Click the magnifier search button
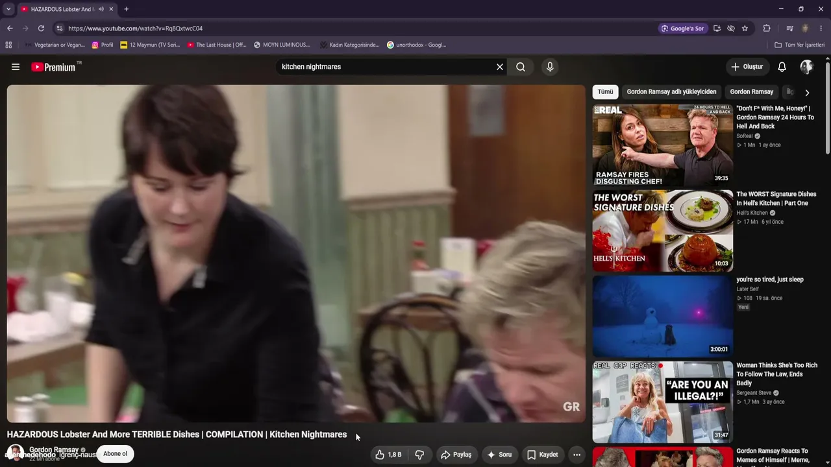831x467 pixels. 521,67
